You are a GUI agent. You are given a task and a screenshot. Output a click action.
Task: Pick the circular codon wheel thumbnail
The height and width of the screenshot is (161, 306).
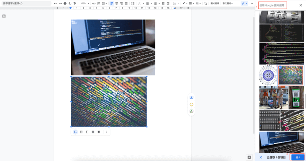268,75
